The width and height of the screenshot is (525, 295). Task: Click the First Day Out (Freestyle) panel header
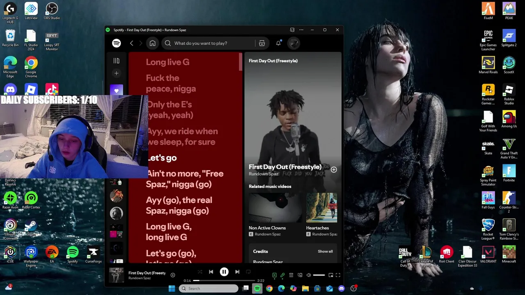coord(273,61)
